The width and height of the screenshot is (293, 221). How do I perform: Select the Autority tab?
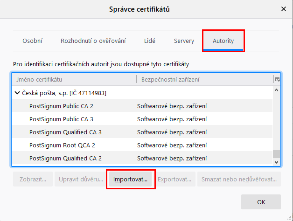pyautogui.click(x=223, y=41)
